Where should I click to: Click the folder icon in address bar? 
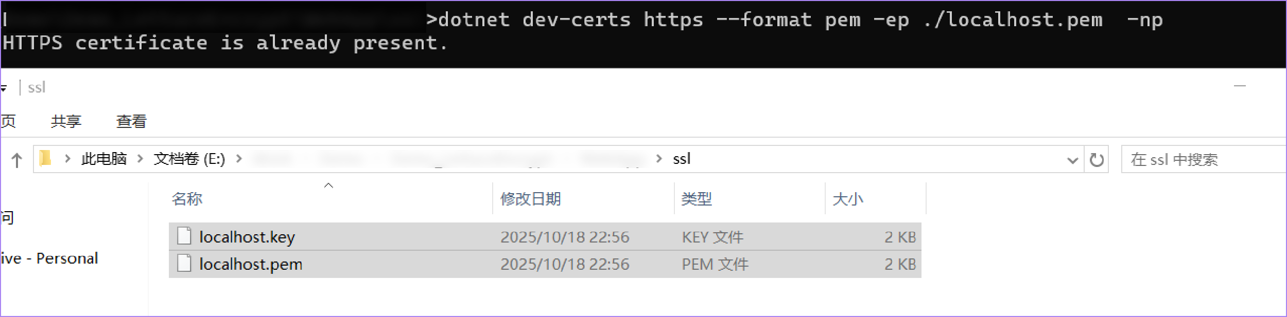pyautogui.click(x=45, y=158)
